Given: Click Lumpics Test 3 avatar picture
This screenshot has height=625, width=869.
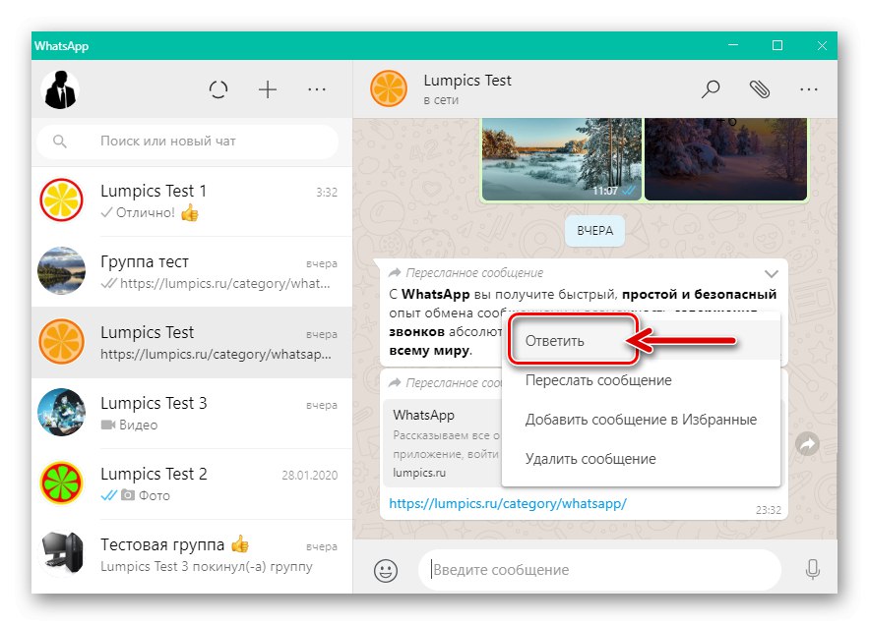Looking at the screenshot, I should [x=62, y=413].
